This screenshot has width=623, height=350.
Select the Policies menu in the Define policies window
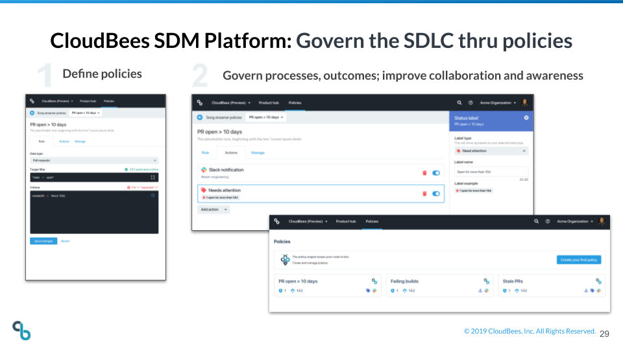(109, 101)
